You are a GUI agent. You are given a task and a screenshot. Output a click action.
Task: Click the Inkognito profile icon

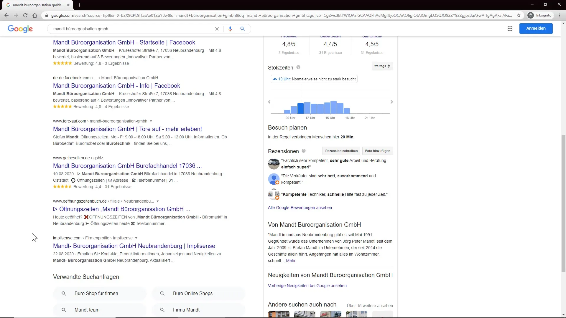531,15
